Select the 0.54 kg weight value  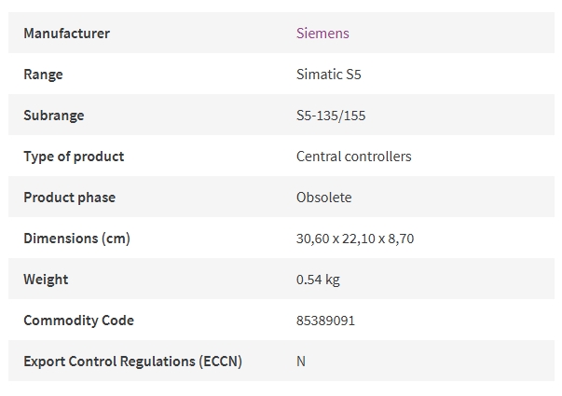318,280
